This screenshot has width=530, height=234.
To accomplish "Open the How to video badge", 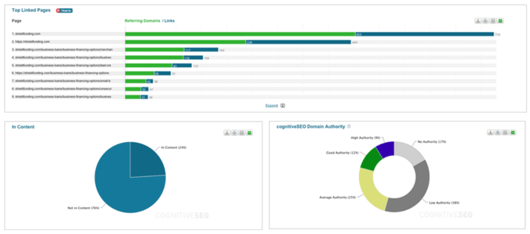I will click(x=64, y=10).
